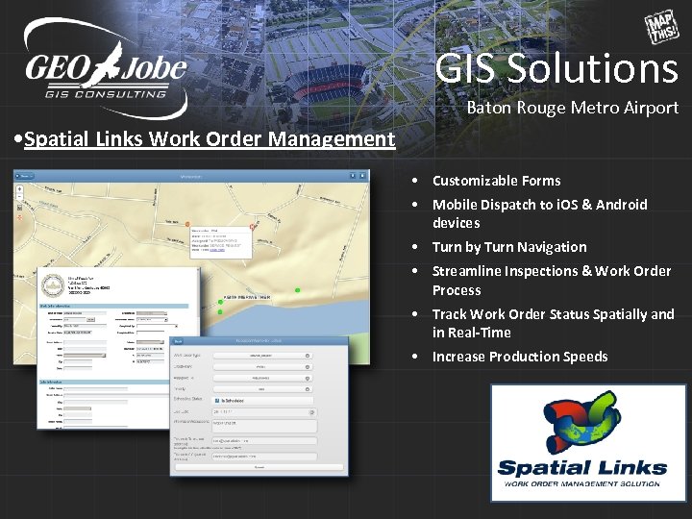Open the map layers icon below zoom
This screenshot has width=692, height=519.
click(19, 208)
